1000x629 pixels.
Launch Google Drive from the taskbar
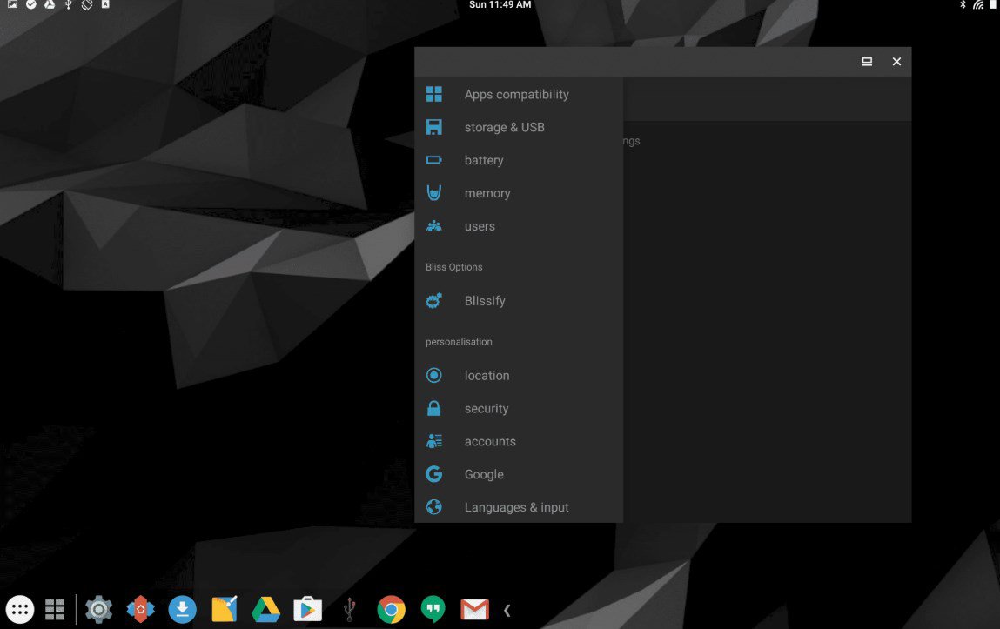tap(265, 609)
